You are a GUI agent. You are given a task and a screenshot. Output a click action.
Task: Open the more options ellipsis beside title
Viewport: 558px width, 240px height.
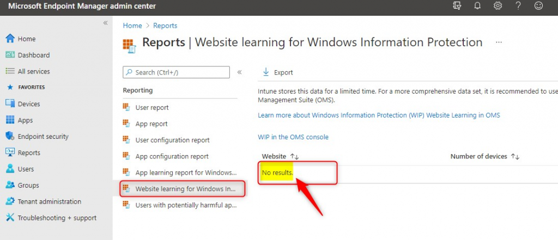[499, 42]
